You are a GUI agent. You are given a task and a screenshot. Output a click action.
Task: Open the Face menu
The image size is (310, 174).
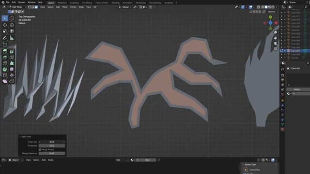pos(89,7)
